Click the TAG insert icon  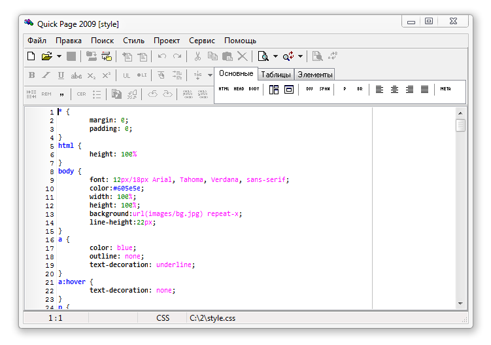coord(197,75)
